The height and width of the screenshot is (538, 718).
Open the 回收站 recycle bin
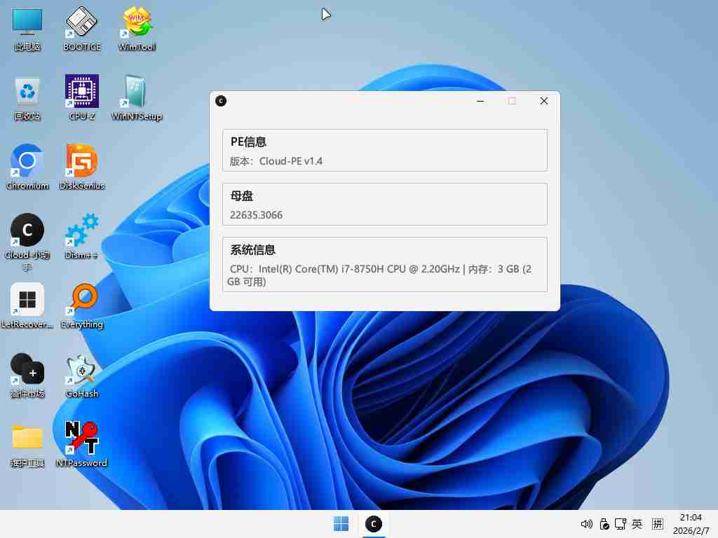[x=27, y=92]
